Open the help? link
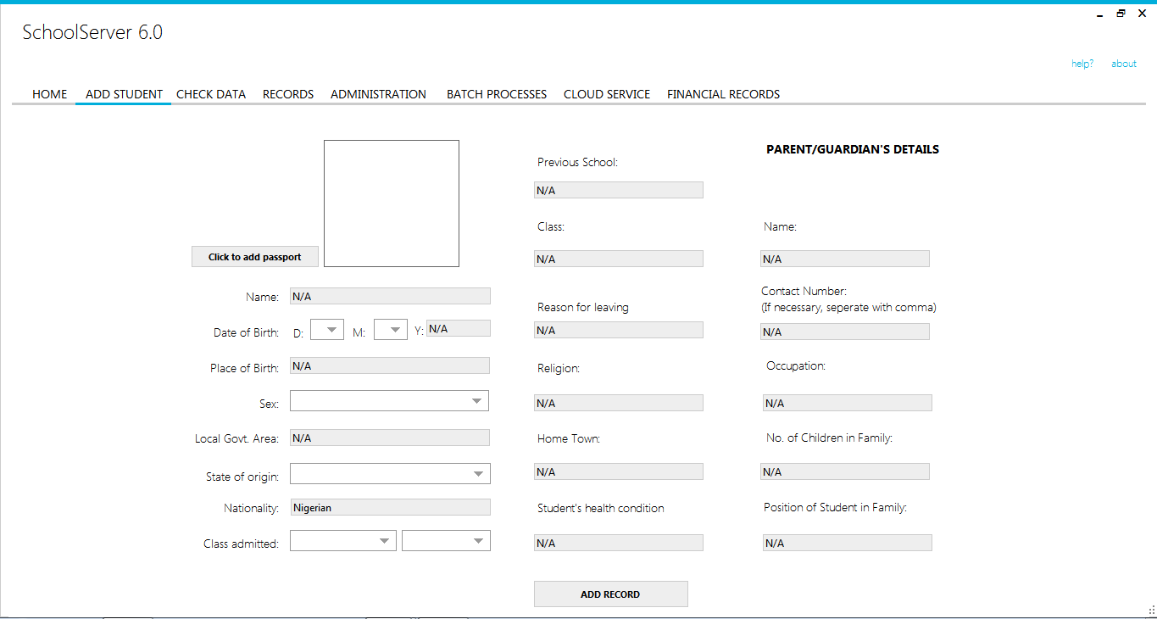This screenshot has height=619, width=1157. tap(1082, 63)
